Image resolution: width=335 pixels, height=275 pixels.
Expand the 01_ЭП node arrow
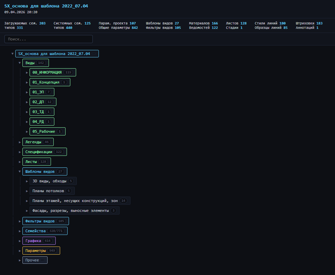coord(27,92)
